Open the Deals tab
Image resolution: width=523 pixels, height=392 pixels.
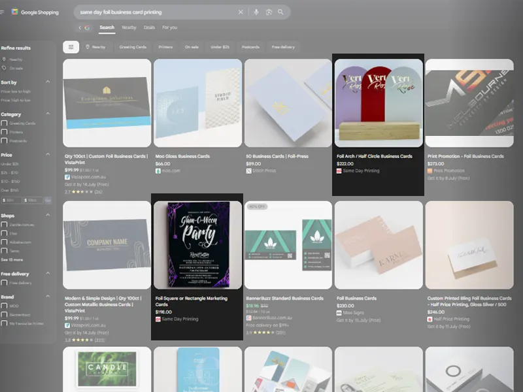(149, 27)
